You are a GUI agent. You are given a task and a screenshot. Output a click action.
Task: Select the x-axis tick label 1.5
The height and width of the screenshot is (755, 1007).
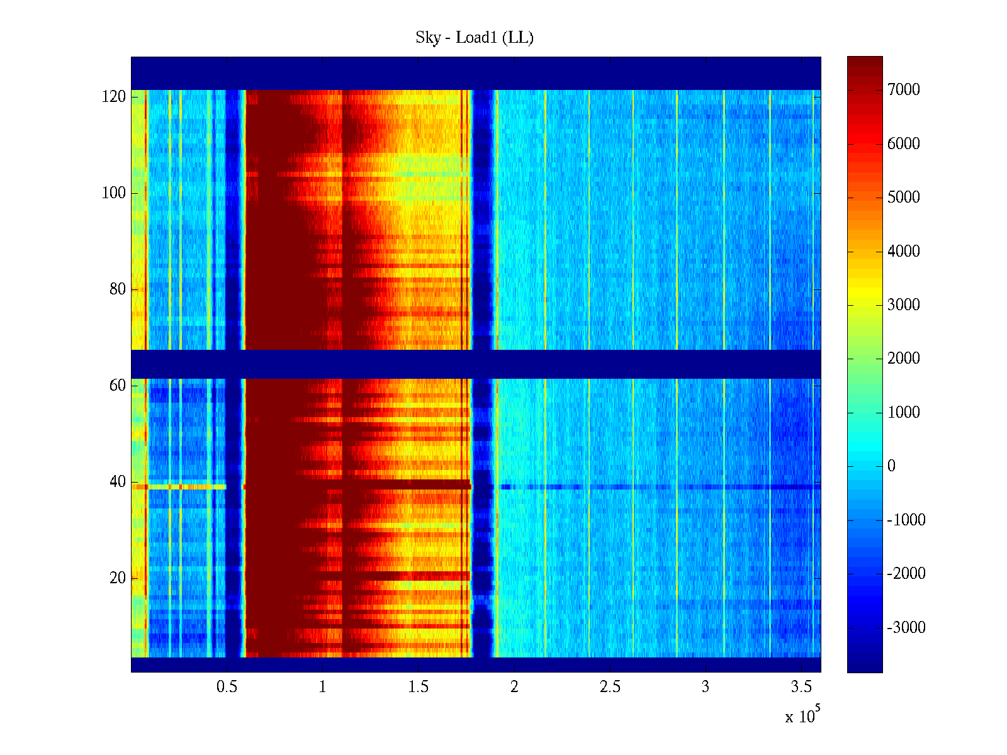(418, 686)
